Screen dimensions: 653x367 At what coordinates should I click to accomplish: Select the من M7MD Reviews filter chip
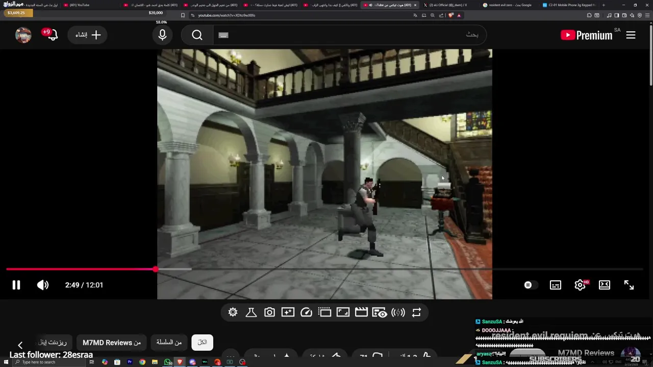click(x=112, y=343)
